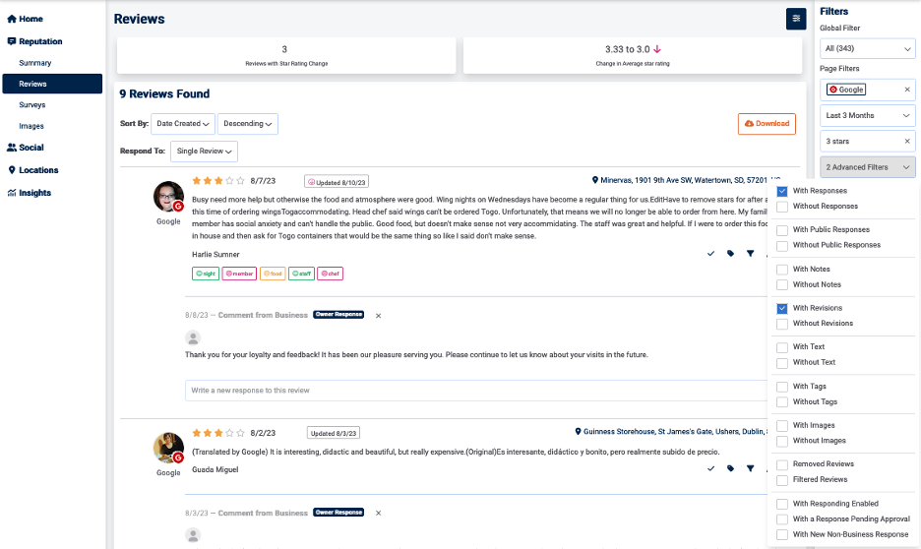The image size is (921, 549).
Task: Click the 'sight' tag chip
Action: click(206, 274)
